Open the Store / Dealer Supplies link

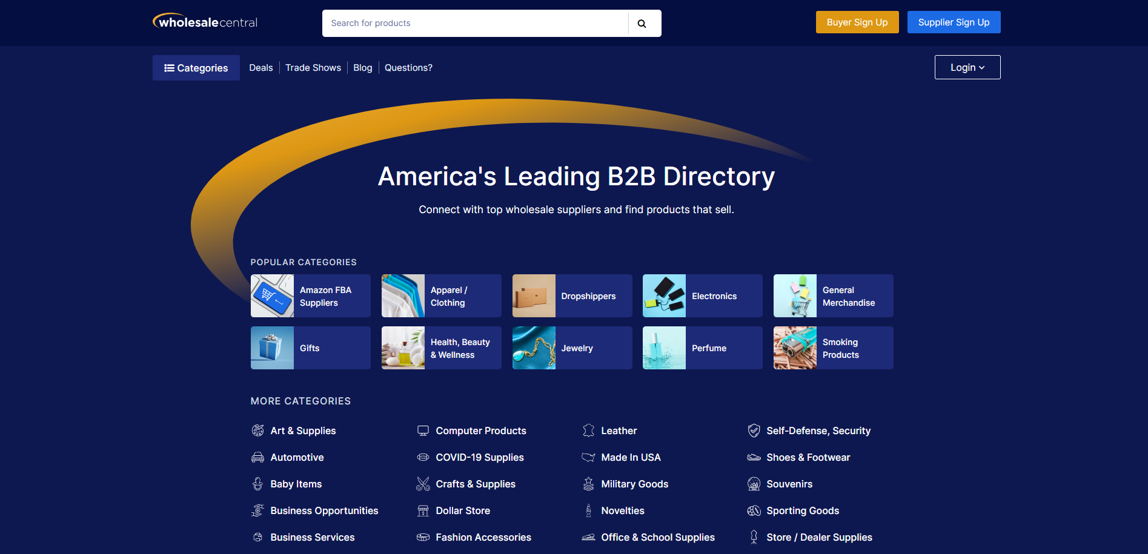click(819, 537)
